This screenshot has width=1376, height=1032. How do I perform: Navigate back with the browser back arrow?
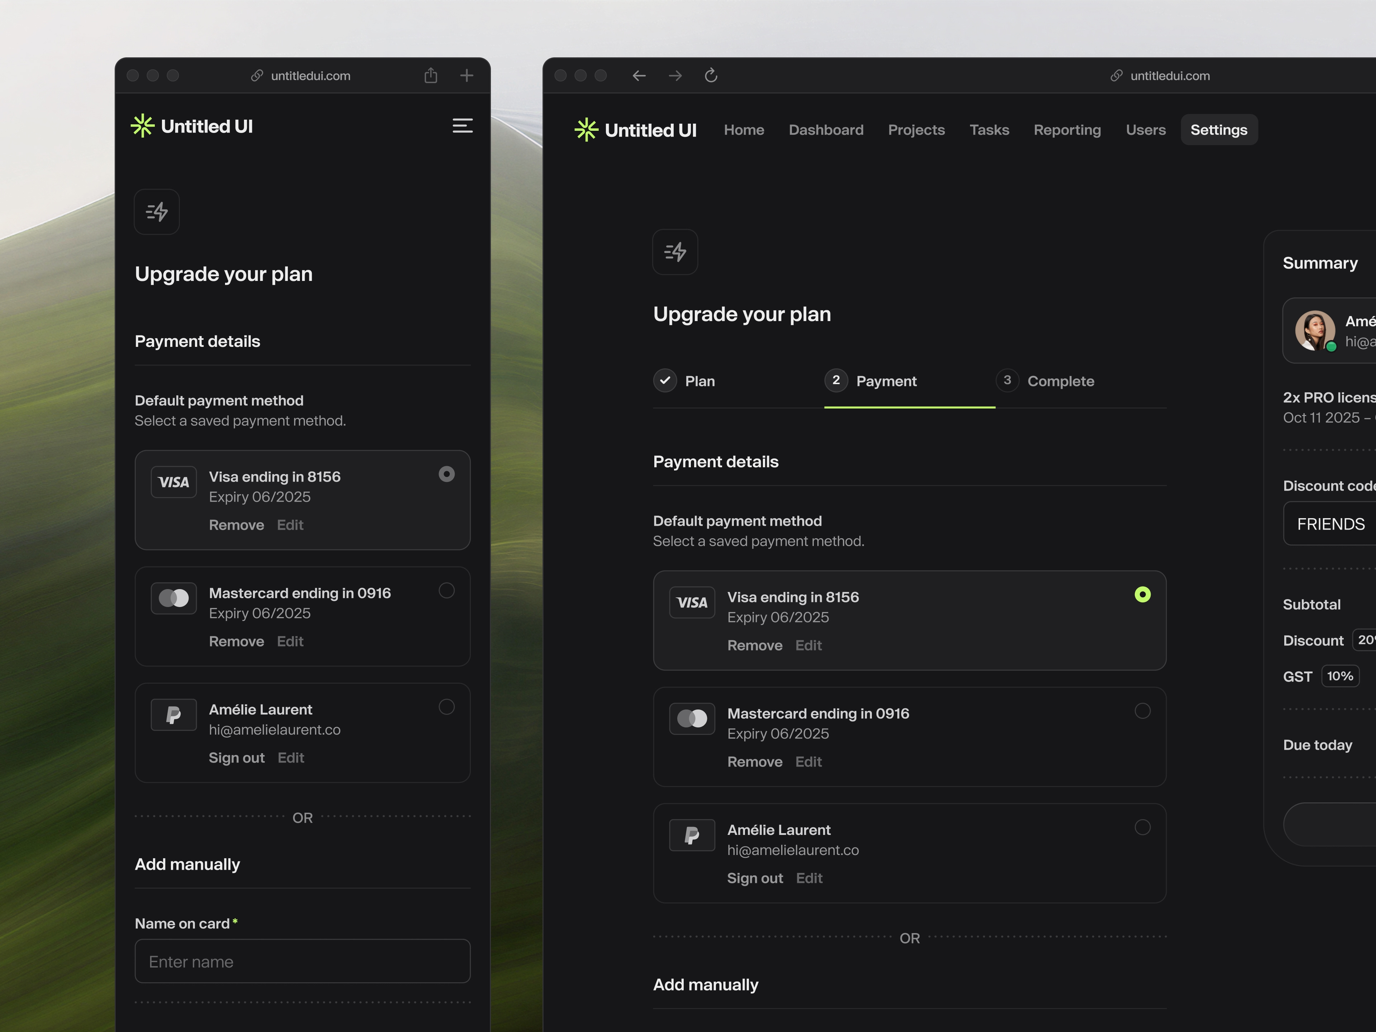tap(639, 75)
